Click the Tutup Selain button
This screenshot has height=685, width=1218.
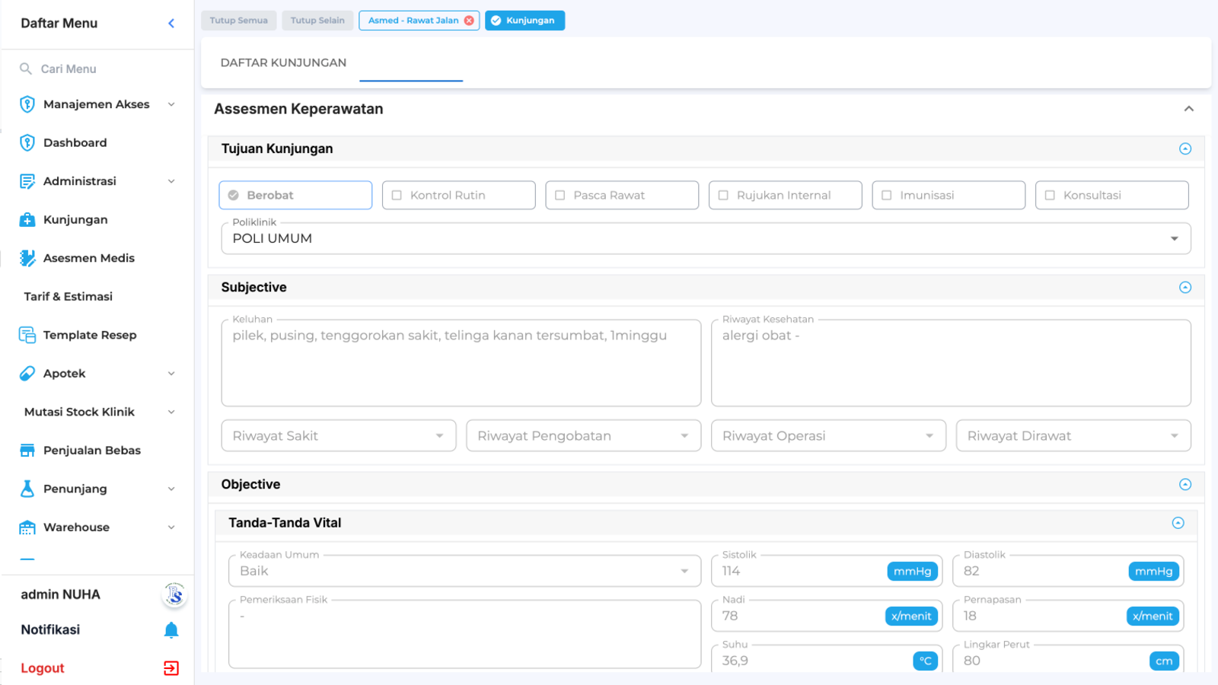click(317, 21)
